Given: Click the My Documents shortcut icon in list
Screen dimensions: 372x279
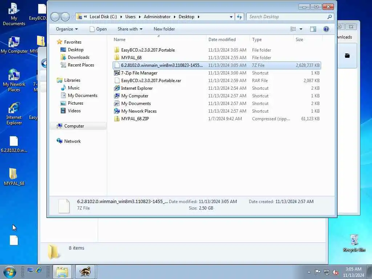Looking at the screenshot, I should 117,104.
